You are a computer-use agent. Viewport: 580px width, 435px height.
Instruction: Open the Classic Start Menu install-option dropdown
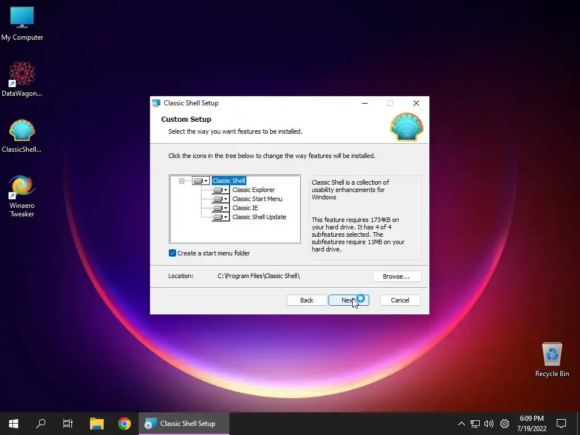(x=221, y=199)
